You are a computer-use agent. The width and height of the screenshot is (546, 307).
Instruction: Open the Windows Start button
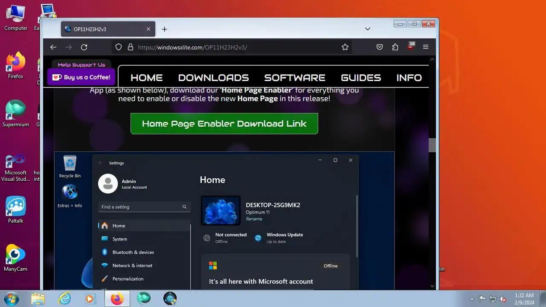[11, 298]
